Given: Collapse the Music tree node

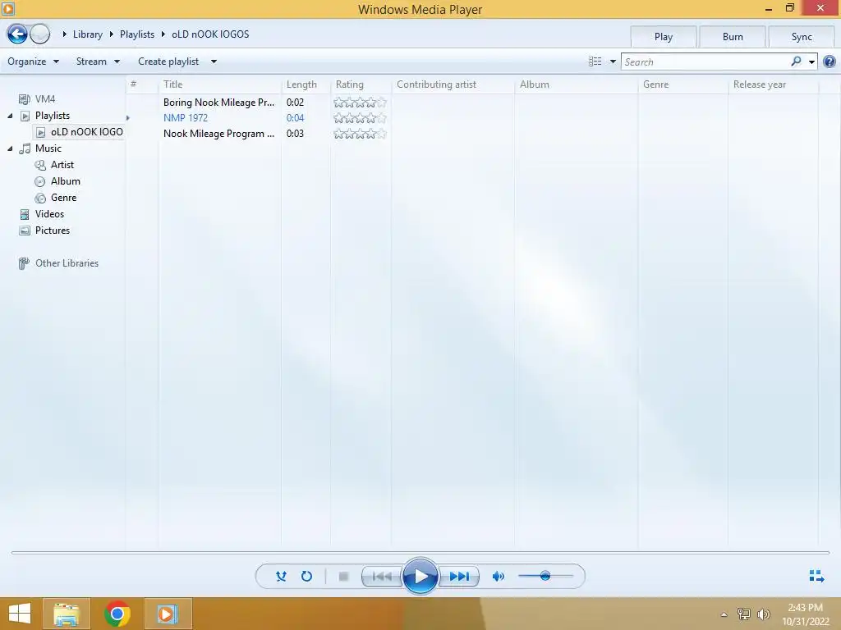Looking at the screenshot, I should coord(10,148).
